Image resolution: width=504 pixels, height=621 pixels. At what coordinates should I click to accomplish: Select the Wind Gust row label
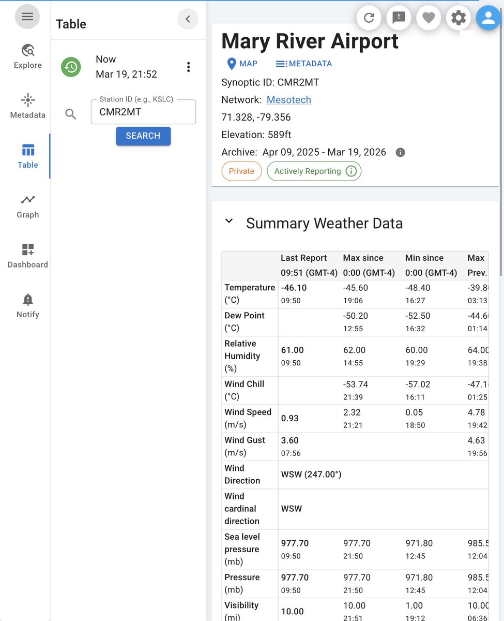tap(245, 446)
